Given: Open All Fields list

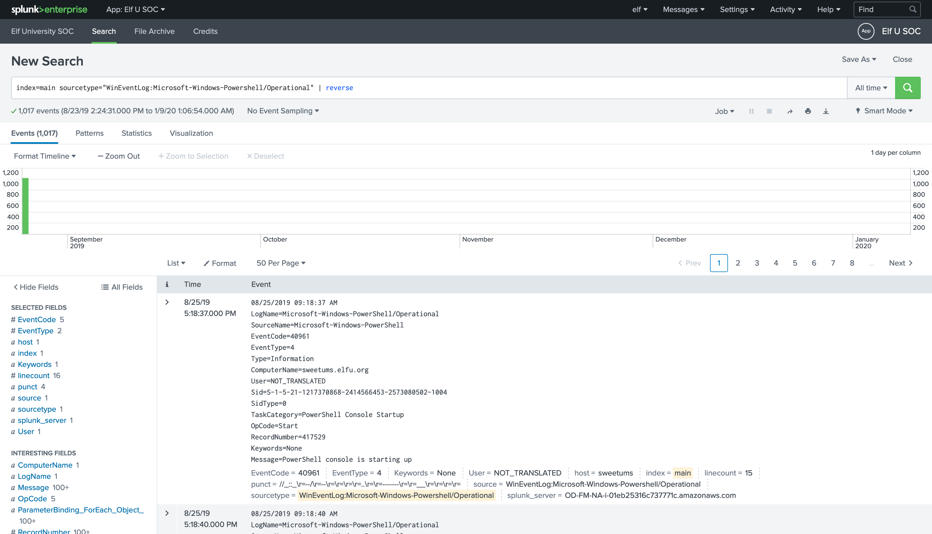Looking at the screenshot, I should [122, 287].
